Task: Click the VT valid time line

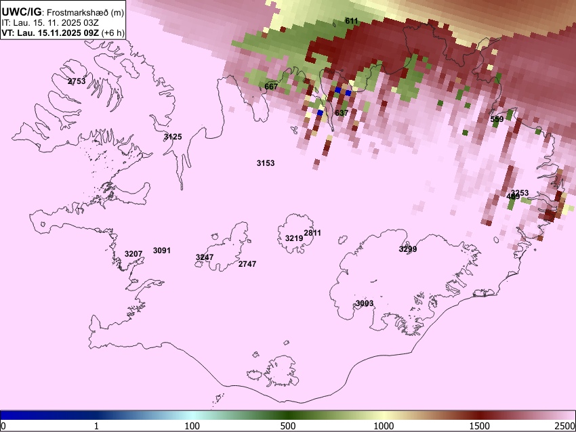Action: pyautogui.click(x=63, y=33)
